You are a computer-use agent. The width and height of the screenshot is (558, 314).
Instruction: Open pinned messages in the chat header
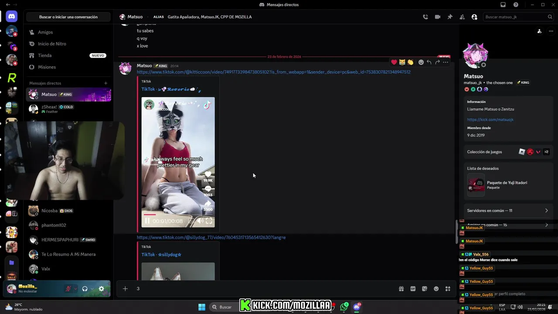pyautogui.click(x=450, y=17)
